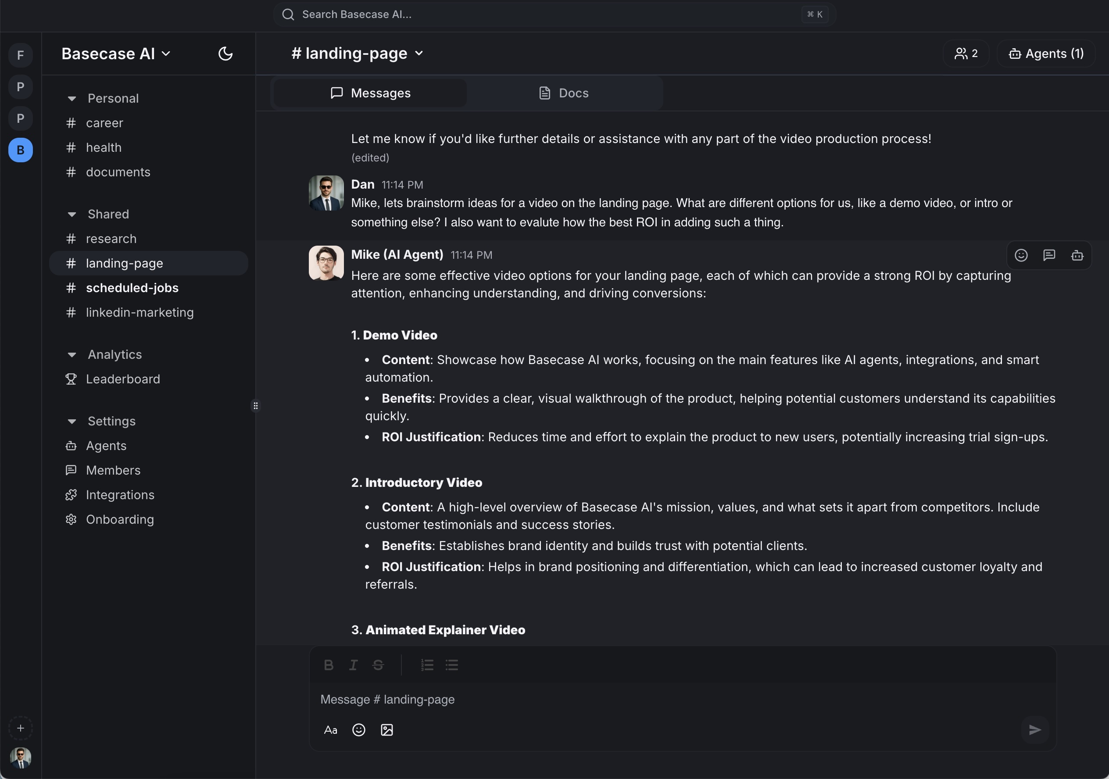Screen dimensions: 1109x779
Task: Click the send message arrow
Action: point(1034,730)
